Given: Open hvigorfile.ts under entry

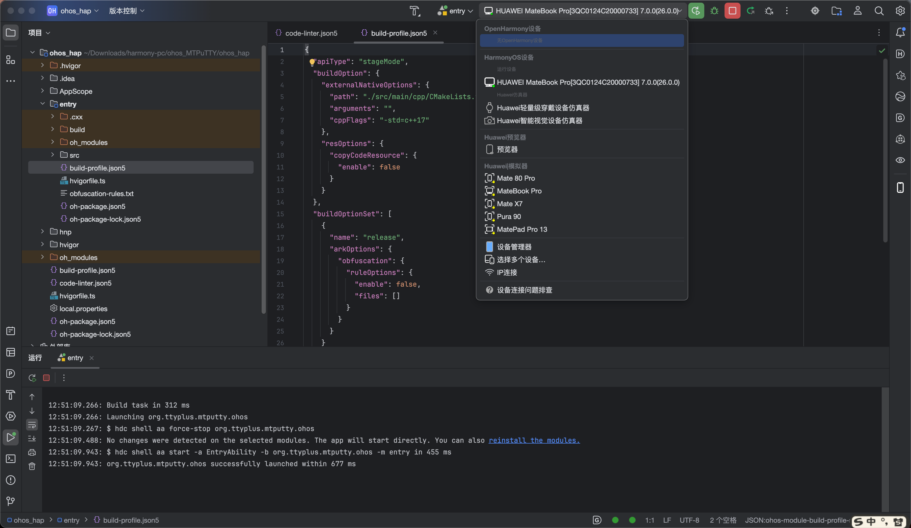Looking at the screenshot, I should (87, 180).
